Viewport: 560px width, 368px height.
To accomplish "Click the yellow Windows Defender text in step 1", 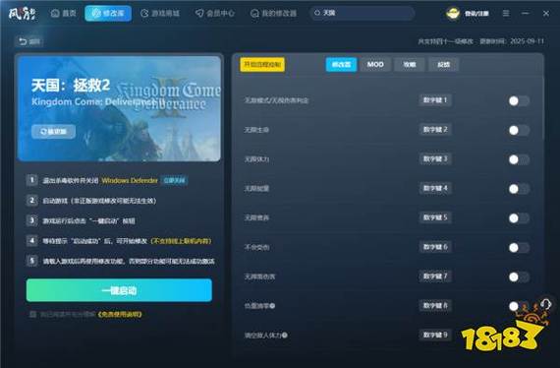I will pos(130,181).
